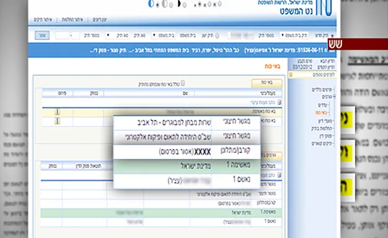Click the grey half-circle contrast icon

click(x=165, y=4)
